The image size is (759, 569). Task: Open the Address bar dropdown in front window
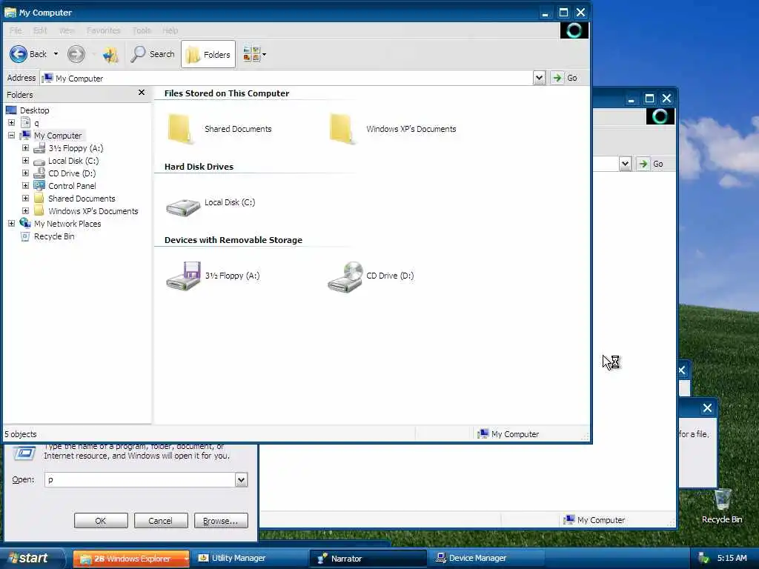click(539, 78)
